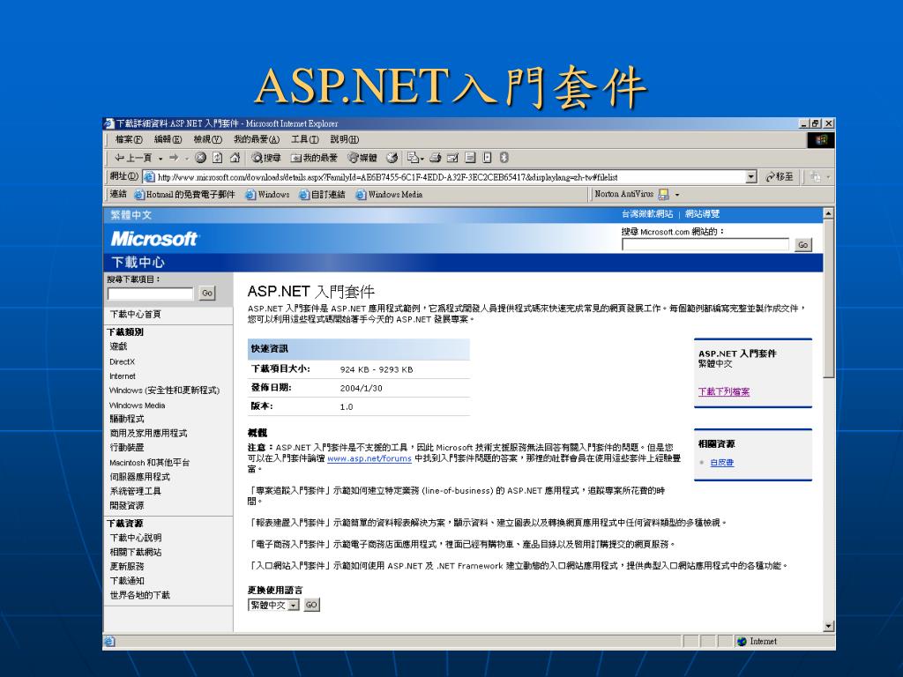Open the 編輯(E) Edit menu
Image resolution: width=903 pixels, height=677 pixels.
coord(168,139)
